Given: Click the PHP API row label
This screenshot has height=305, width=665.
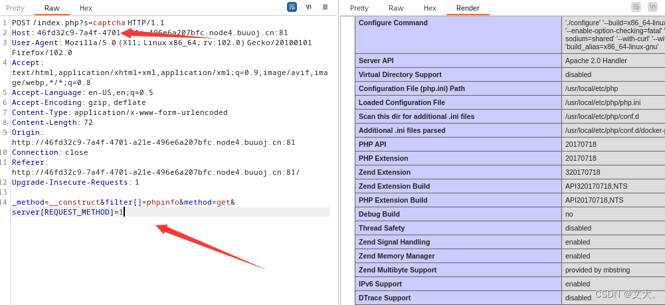Looking at the screenshot, I should pyautogui.click(x=371, y=145).
